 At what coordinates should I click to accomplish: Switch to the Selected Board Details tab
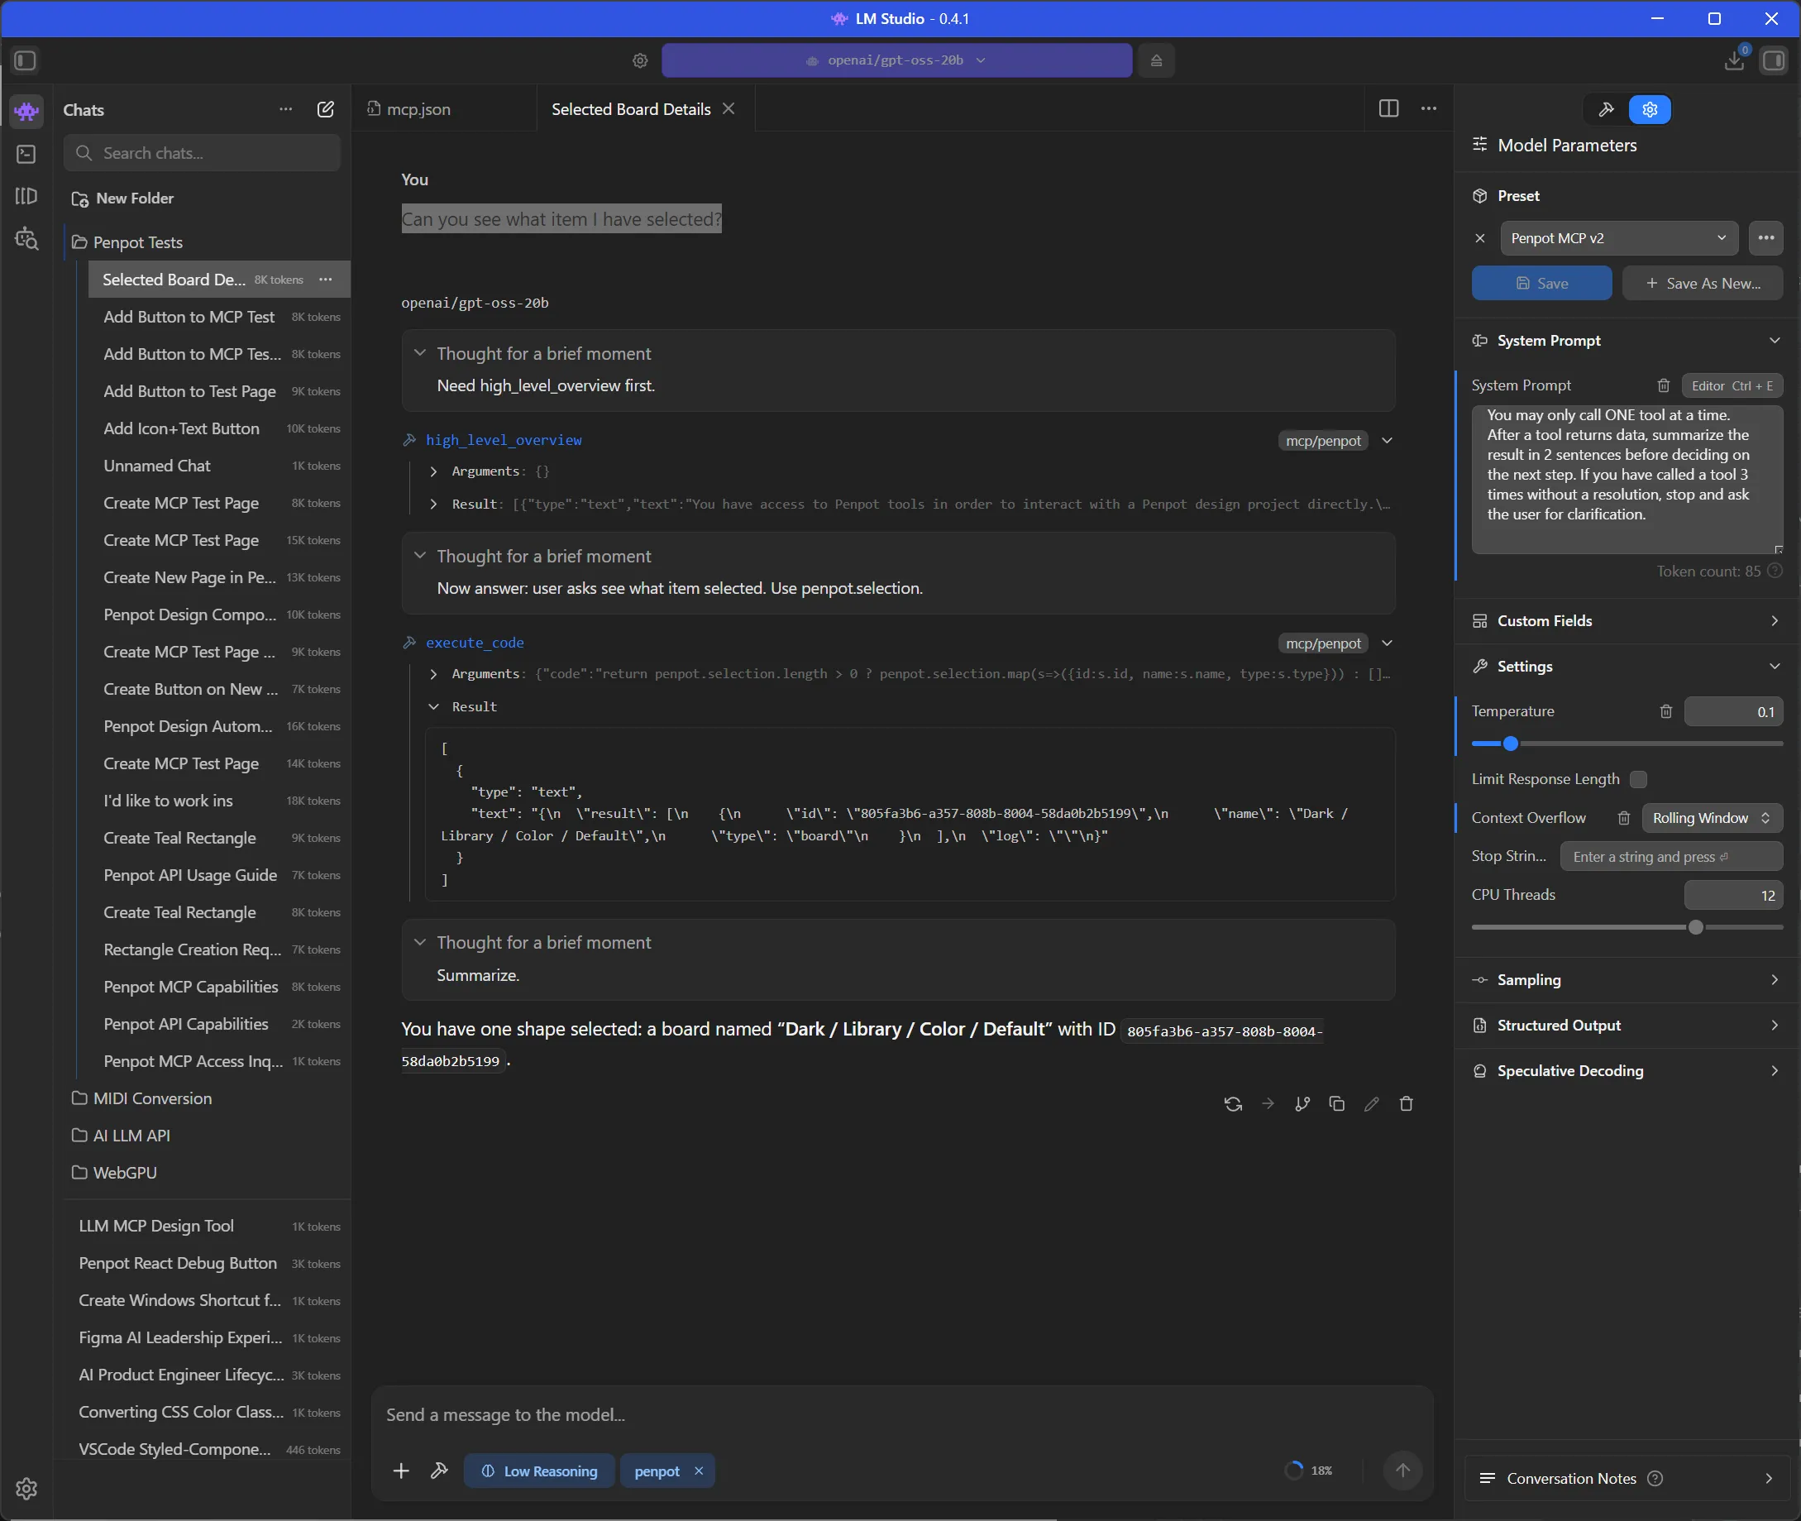point(630,108)
